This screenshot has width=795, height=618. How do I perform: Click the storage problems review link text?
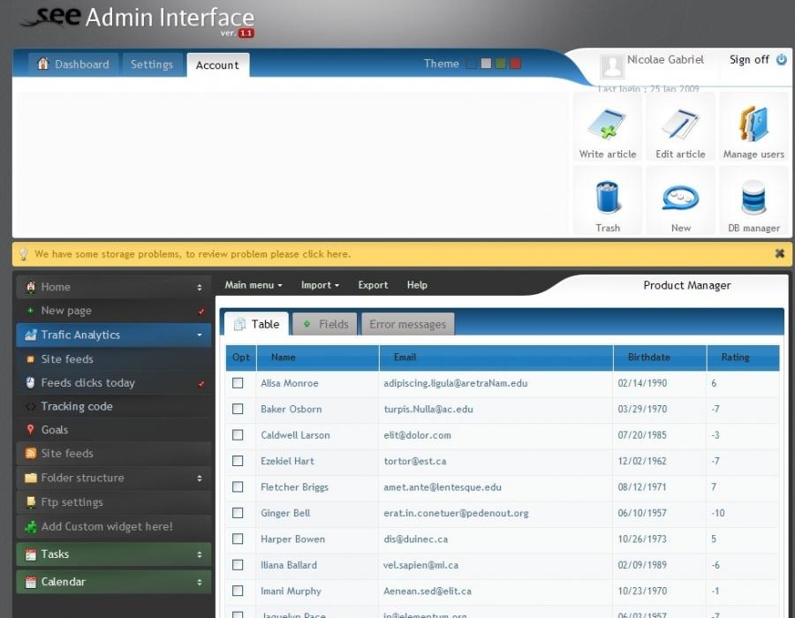pyautogui.click(x=193, y=253)
